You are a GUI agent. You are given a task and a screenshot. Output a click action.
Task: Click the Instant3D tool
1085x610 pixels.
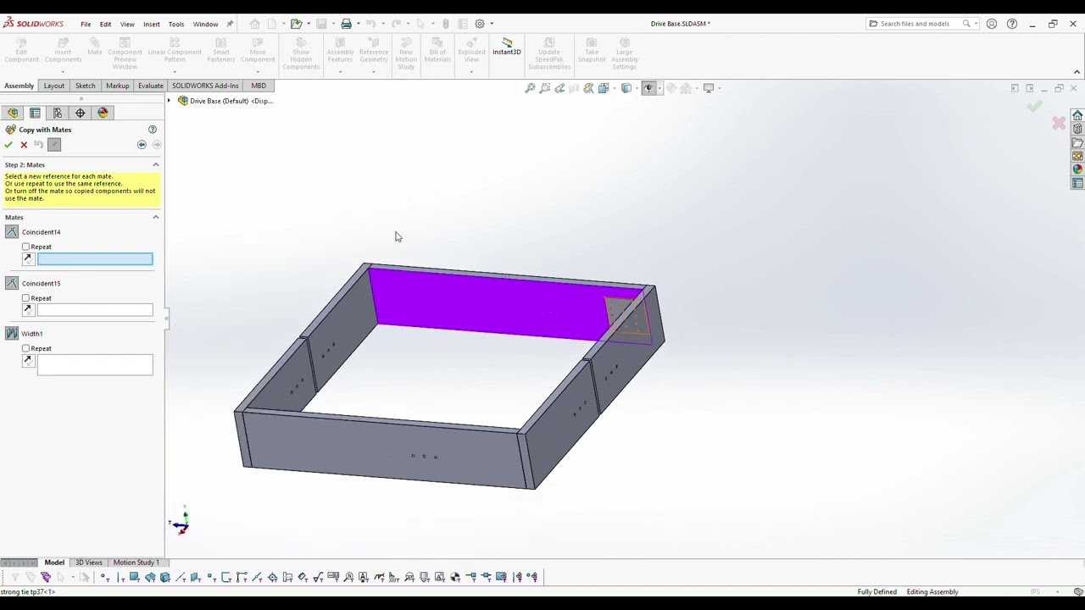click(x=507, y=47)
